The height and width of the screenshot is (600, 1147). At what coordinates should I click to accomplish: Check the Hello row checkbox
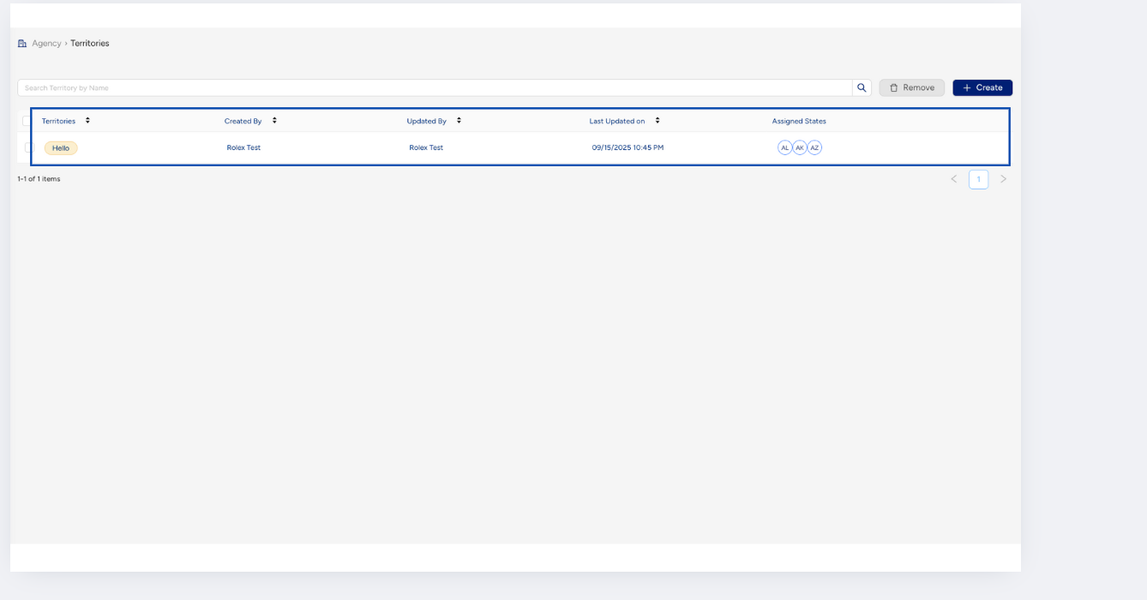tap(27, 147)
